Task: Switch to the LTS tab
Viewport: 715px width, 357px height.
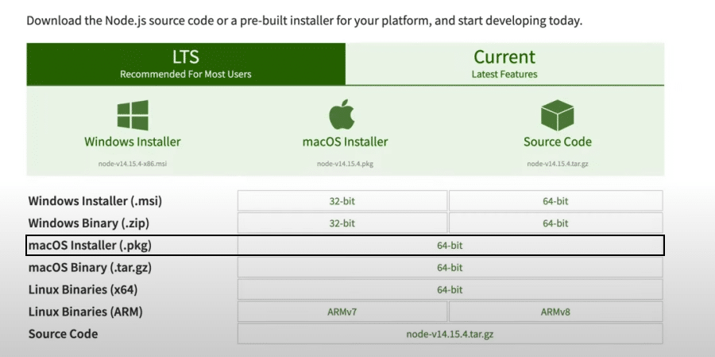Action: (186, 64)
